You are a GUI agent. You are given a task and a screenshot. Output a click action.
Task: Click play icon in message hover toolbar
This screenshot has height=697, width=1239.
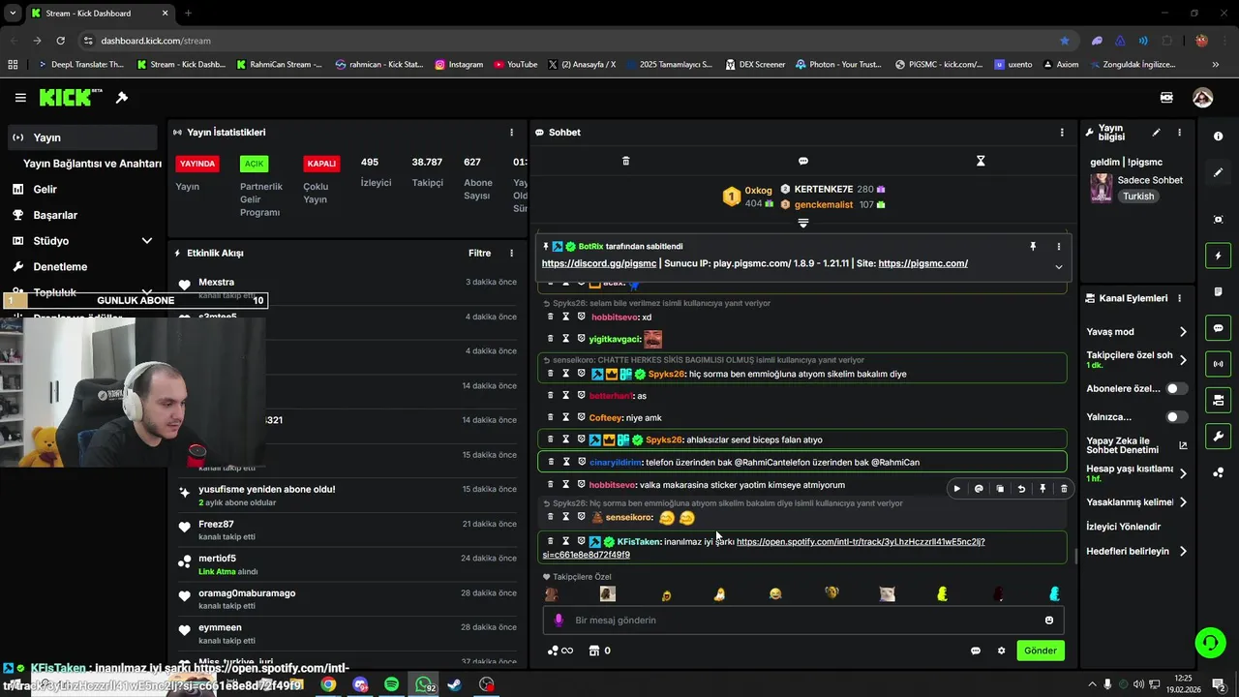click(x=957, y=489)
